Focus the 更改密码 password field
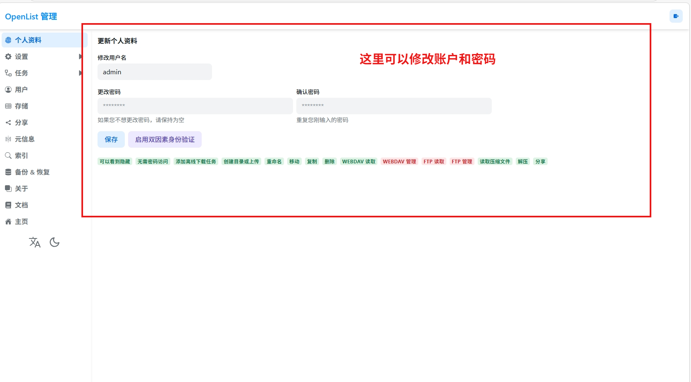The image size is (691, 382). coord(195,106)
